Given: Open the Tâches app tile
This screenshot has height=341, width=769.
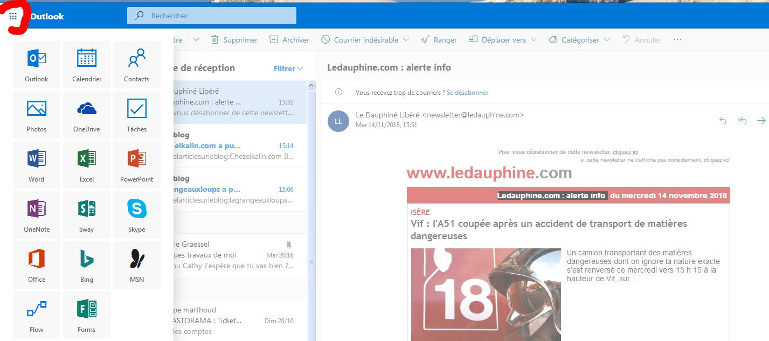Looking at the screenshot, I should coord(137,115).
